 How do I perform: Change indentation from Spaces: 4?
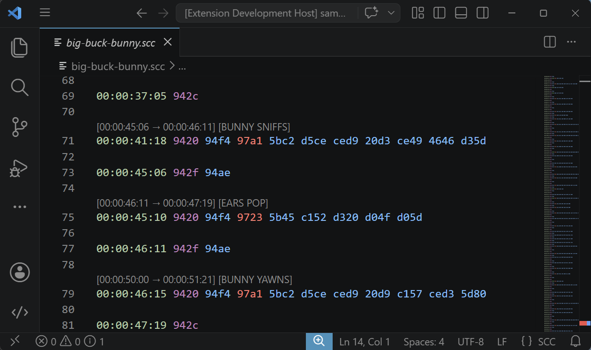424,342
